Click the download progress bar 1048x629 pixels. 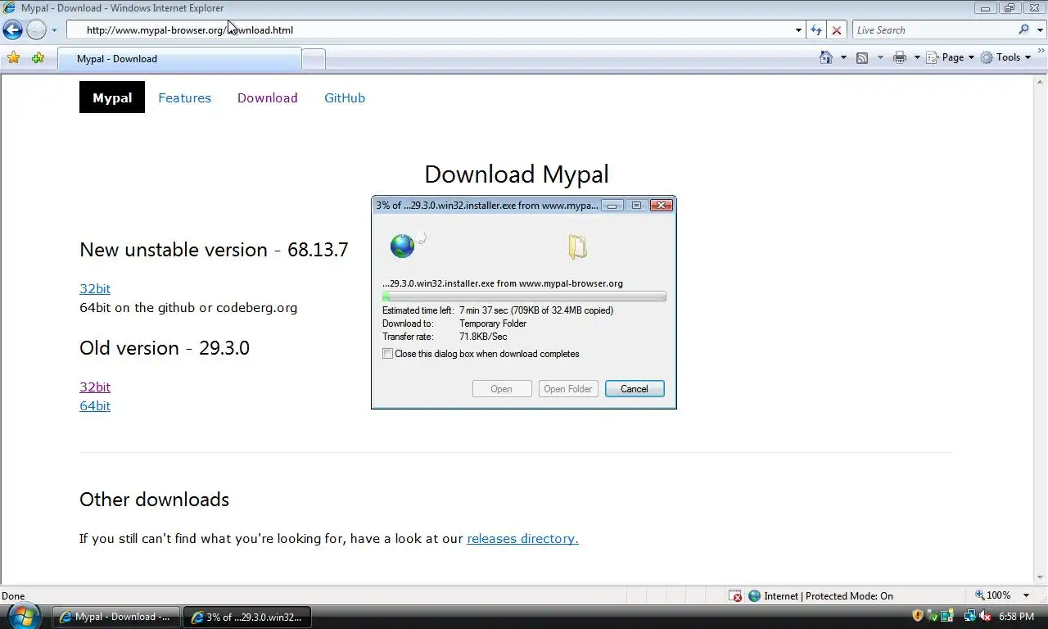(x=524, y=296)
